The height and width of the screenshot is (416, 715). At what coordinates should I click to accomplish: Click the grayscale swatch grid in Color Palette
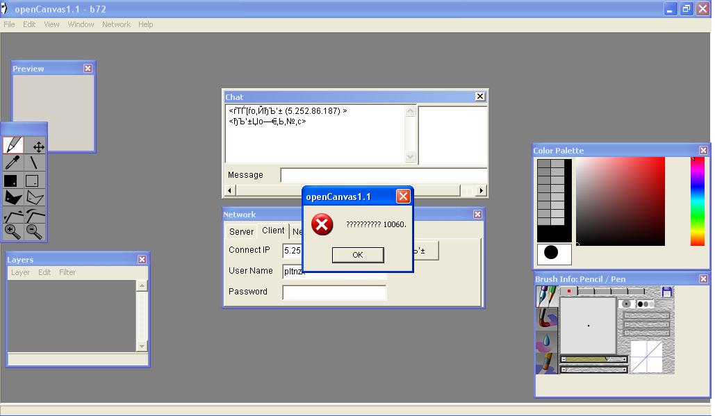click(x=551, y=192)
